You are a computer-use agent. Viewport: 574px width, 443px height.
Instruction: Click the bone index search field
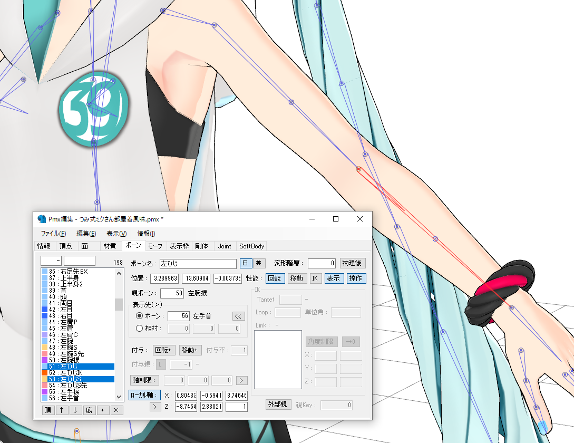click(51, 261)
